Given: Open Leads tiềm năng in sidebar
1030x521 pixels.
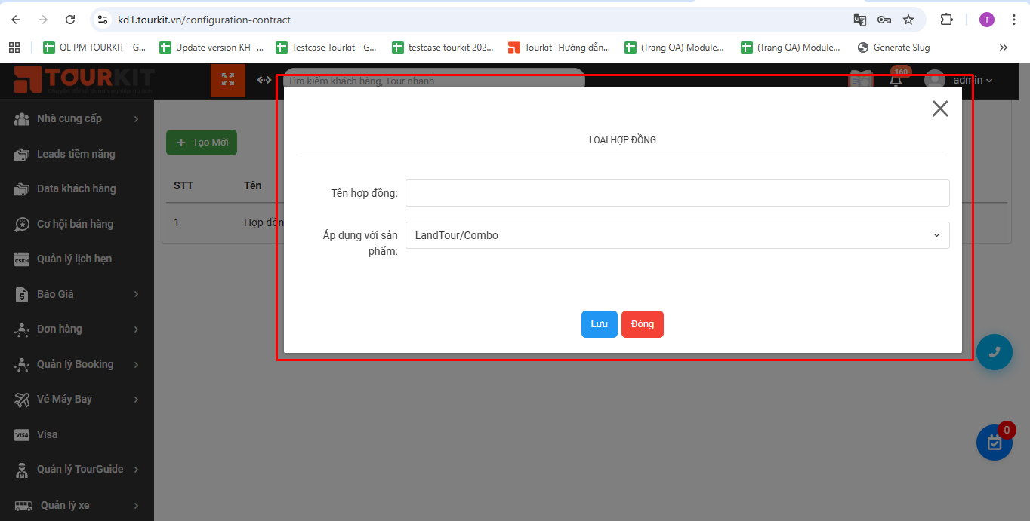Looking at the screenshot, I should (76, 154).
